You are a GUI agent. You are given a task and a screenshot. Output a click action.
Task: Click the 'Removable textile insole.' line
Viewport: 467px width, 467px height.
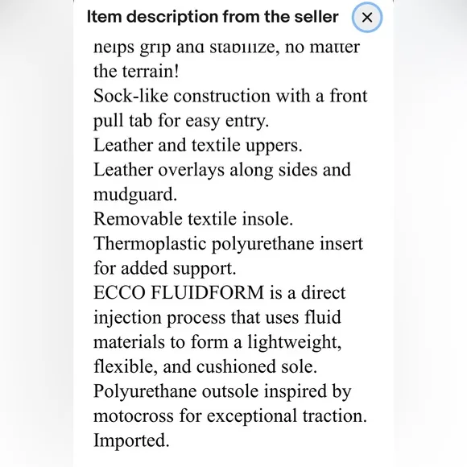click(193, 219)
